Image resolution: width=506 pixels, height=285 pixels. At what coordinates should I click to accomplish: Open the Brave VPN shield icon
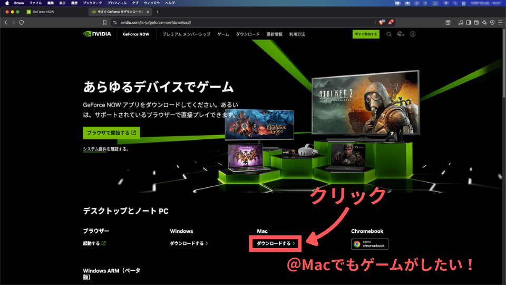[x=492, y=22]
